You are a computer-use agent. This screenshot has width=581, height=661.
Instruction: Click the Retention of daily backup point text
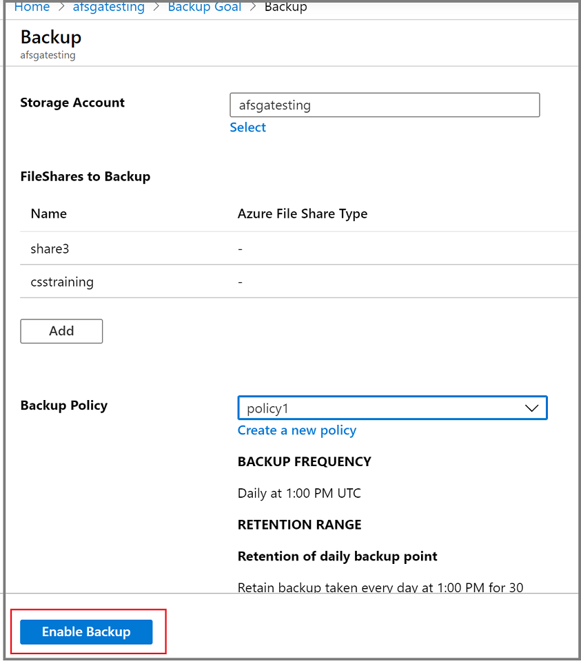click(337, 556)
